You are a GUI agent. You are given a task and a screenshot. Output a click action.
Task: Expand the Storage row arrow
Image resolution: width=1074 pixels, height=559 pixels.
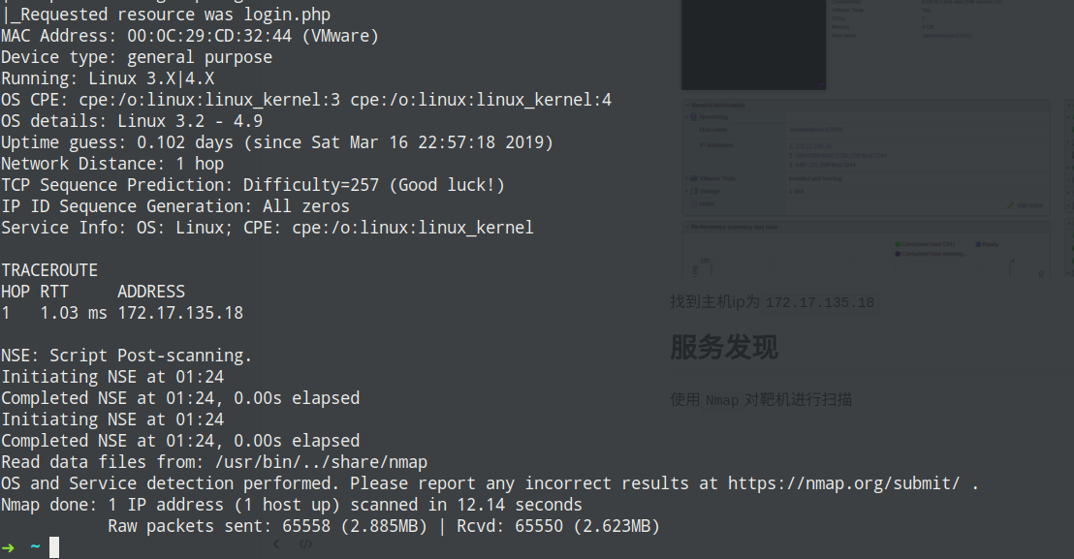[x=686, y=191]
